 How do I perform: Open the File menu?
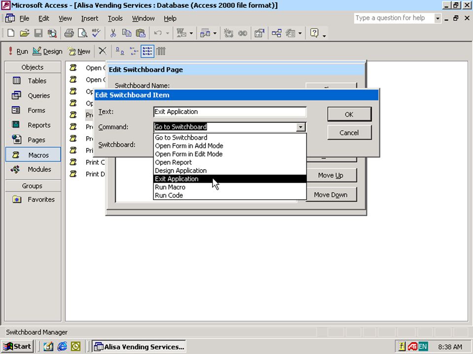click(25, 18)
